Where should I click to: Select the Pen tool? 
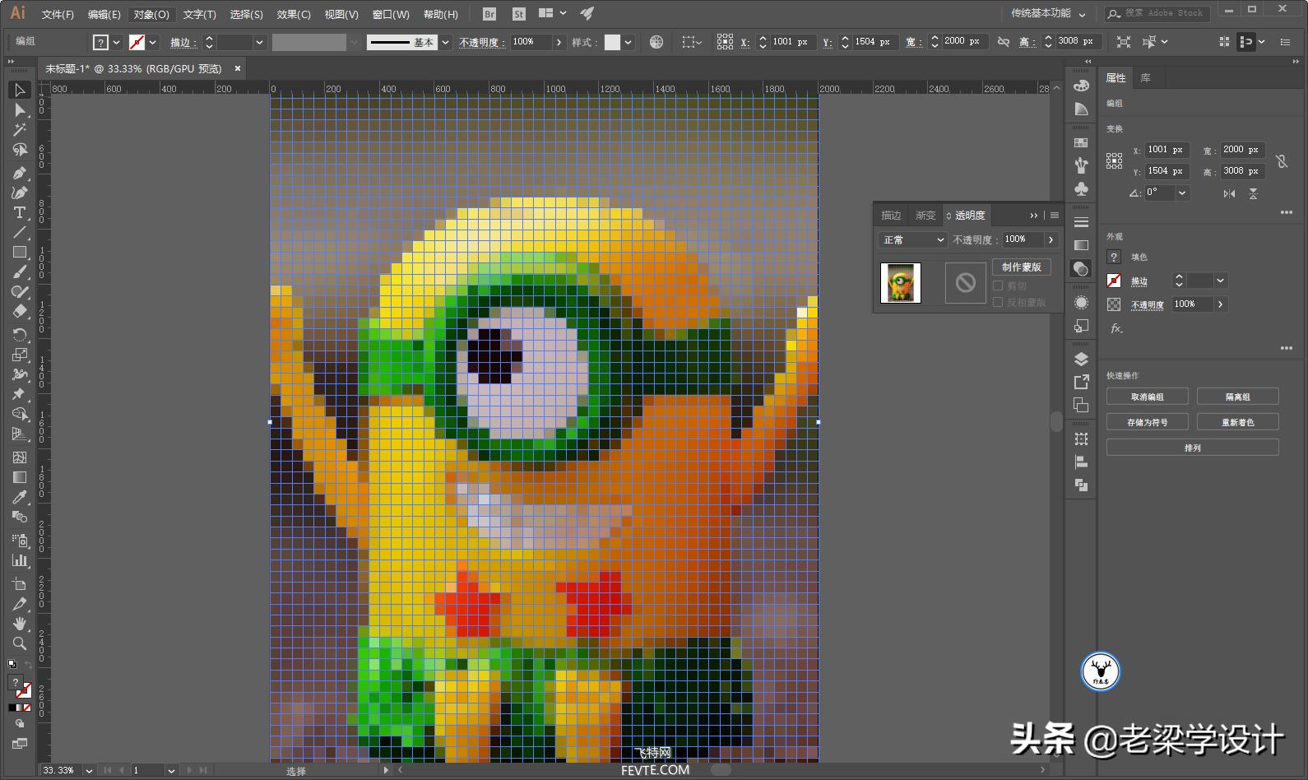20,173
